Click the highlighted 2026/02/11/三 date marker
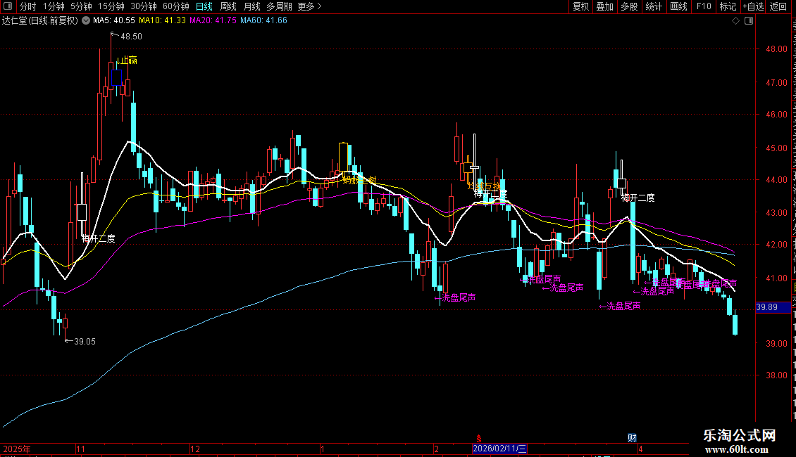The width and height of the screenshot is (796, 457). pyautogui.click(x=499, y=449)
